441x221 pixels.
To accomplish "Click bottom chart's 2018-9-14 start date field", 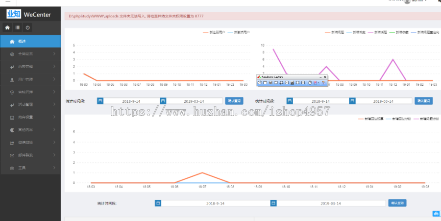I will click(x=216, y=203).
